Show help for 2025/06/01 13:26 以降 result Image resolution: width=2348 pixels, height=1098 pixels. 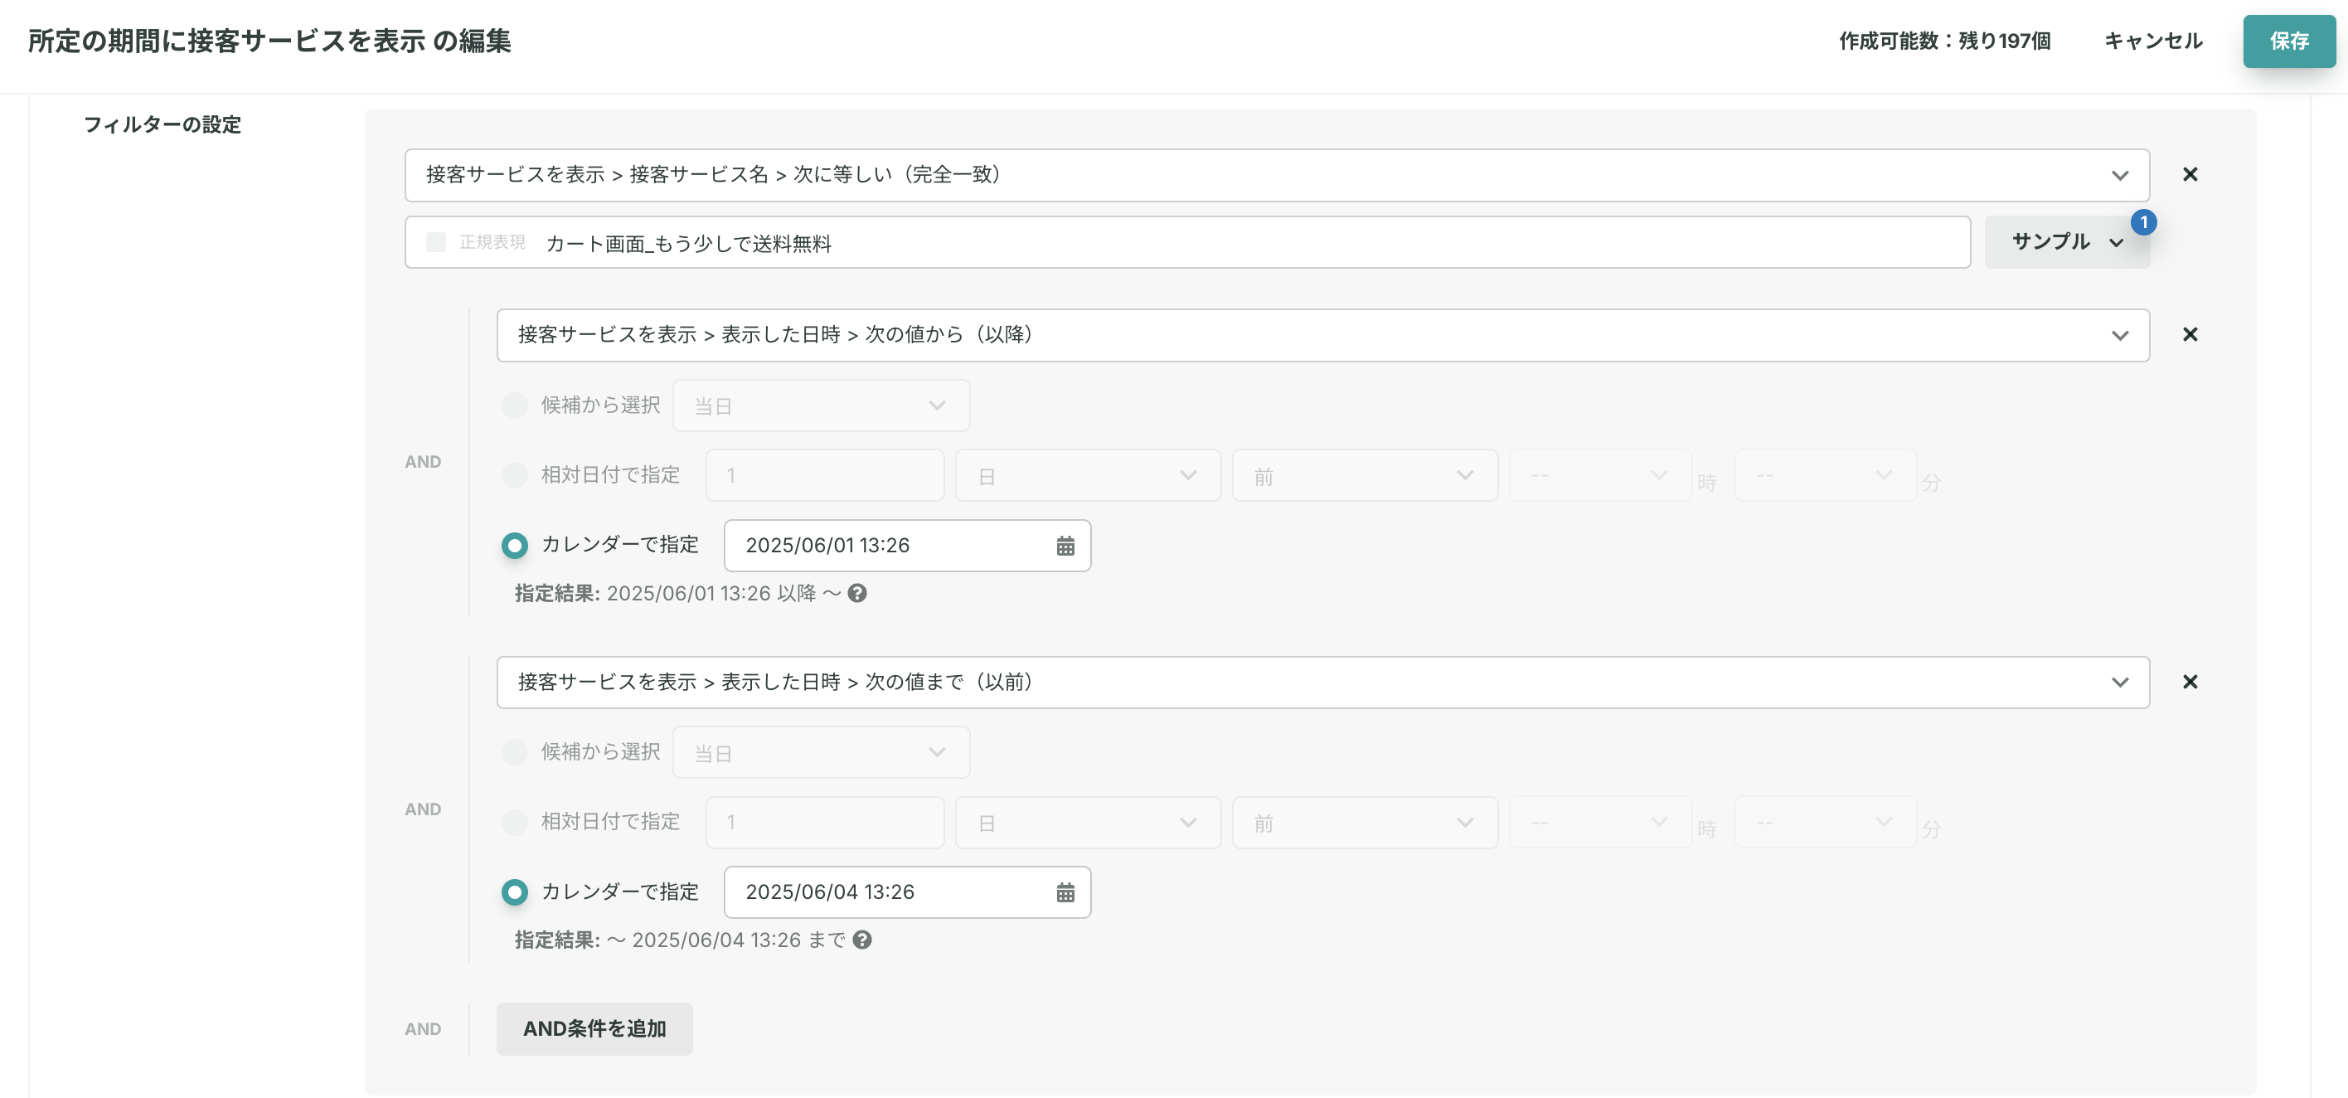856,594
